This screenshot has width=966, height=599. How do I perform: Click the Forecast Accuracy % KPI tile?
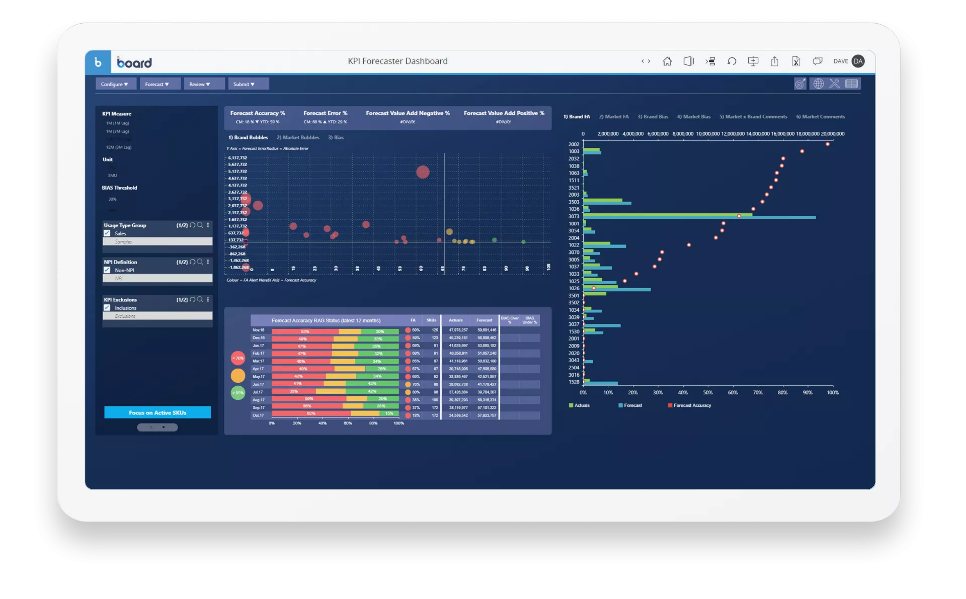258,117
